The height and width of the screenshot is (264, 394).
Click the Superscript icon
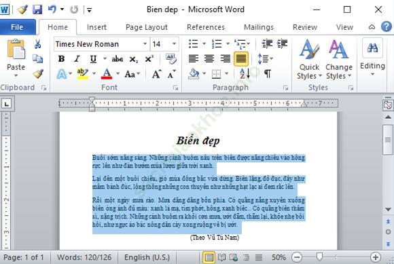[x=149, y=59]
